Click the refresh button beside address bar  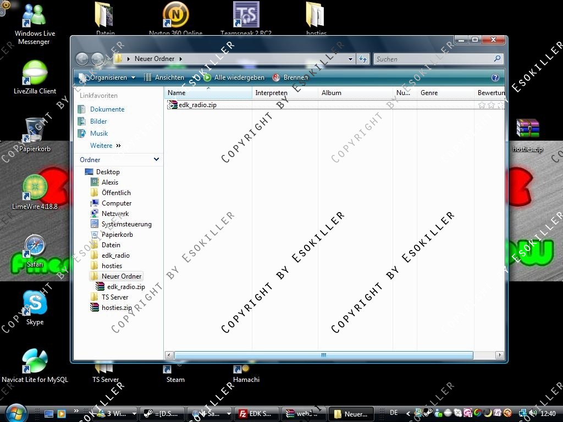click(363, 59)
